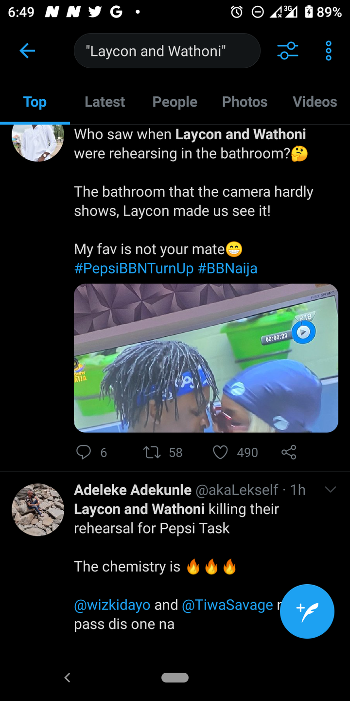350x701 pixels.
Task: Reply to the bathroom rehearsal tweet
Action: 84,452
